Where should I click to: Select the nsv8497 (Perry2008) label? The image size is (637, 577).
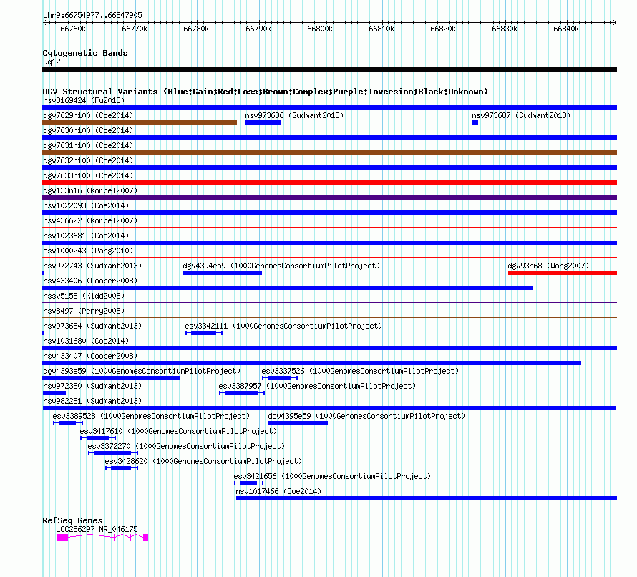[84, 311]
